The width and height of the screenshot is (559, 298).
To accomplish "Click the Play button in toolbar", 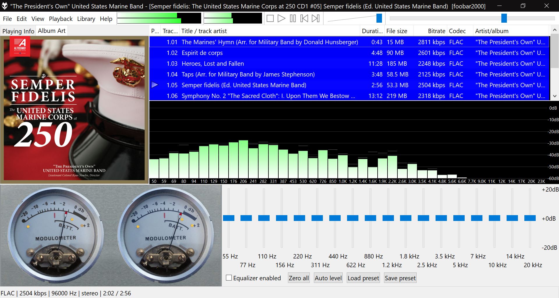I will coord(281,19).
